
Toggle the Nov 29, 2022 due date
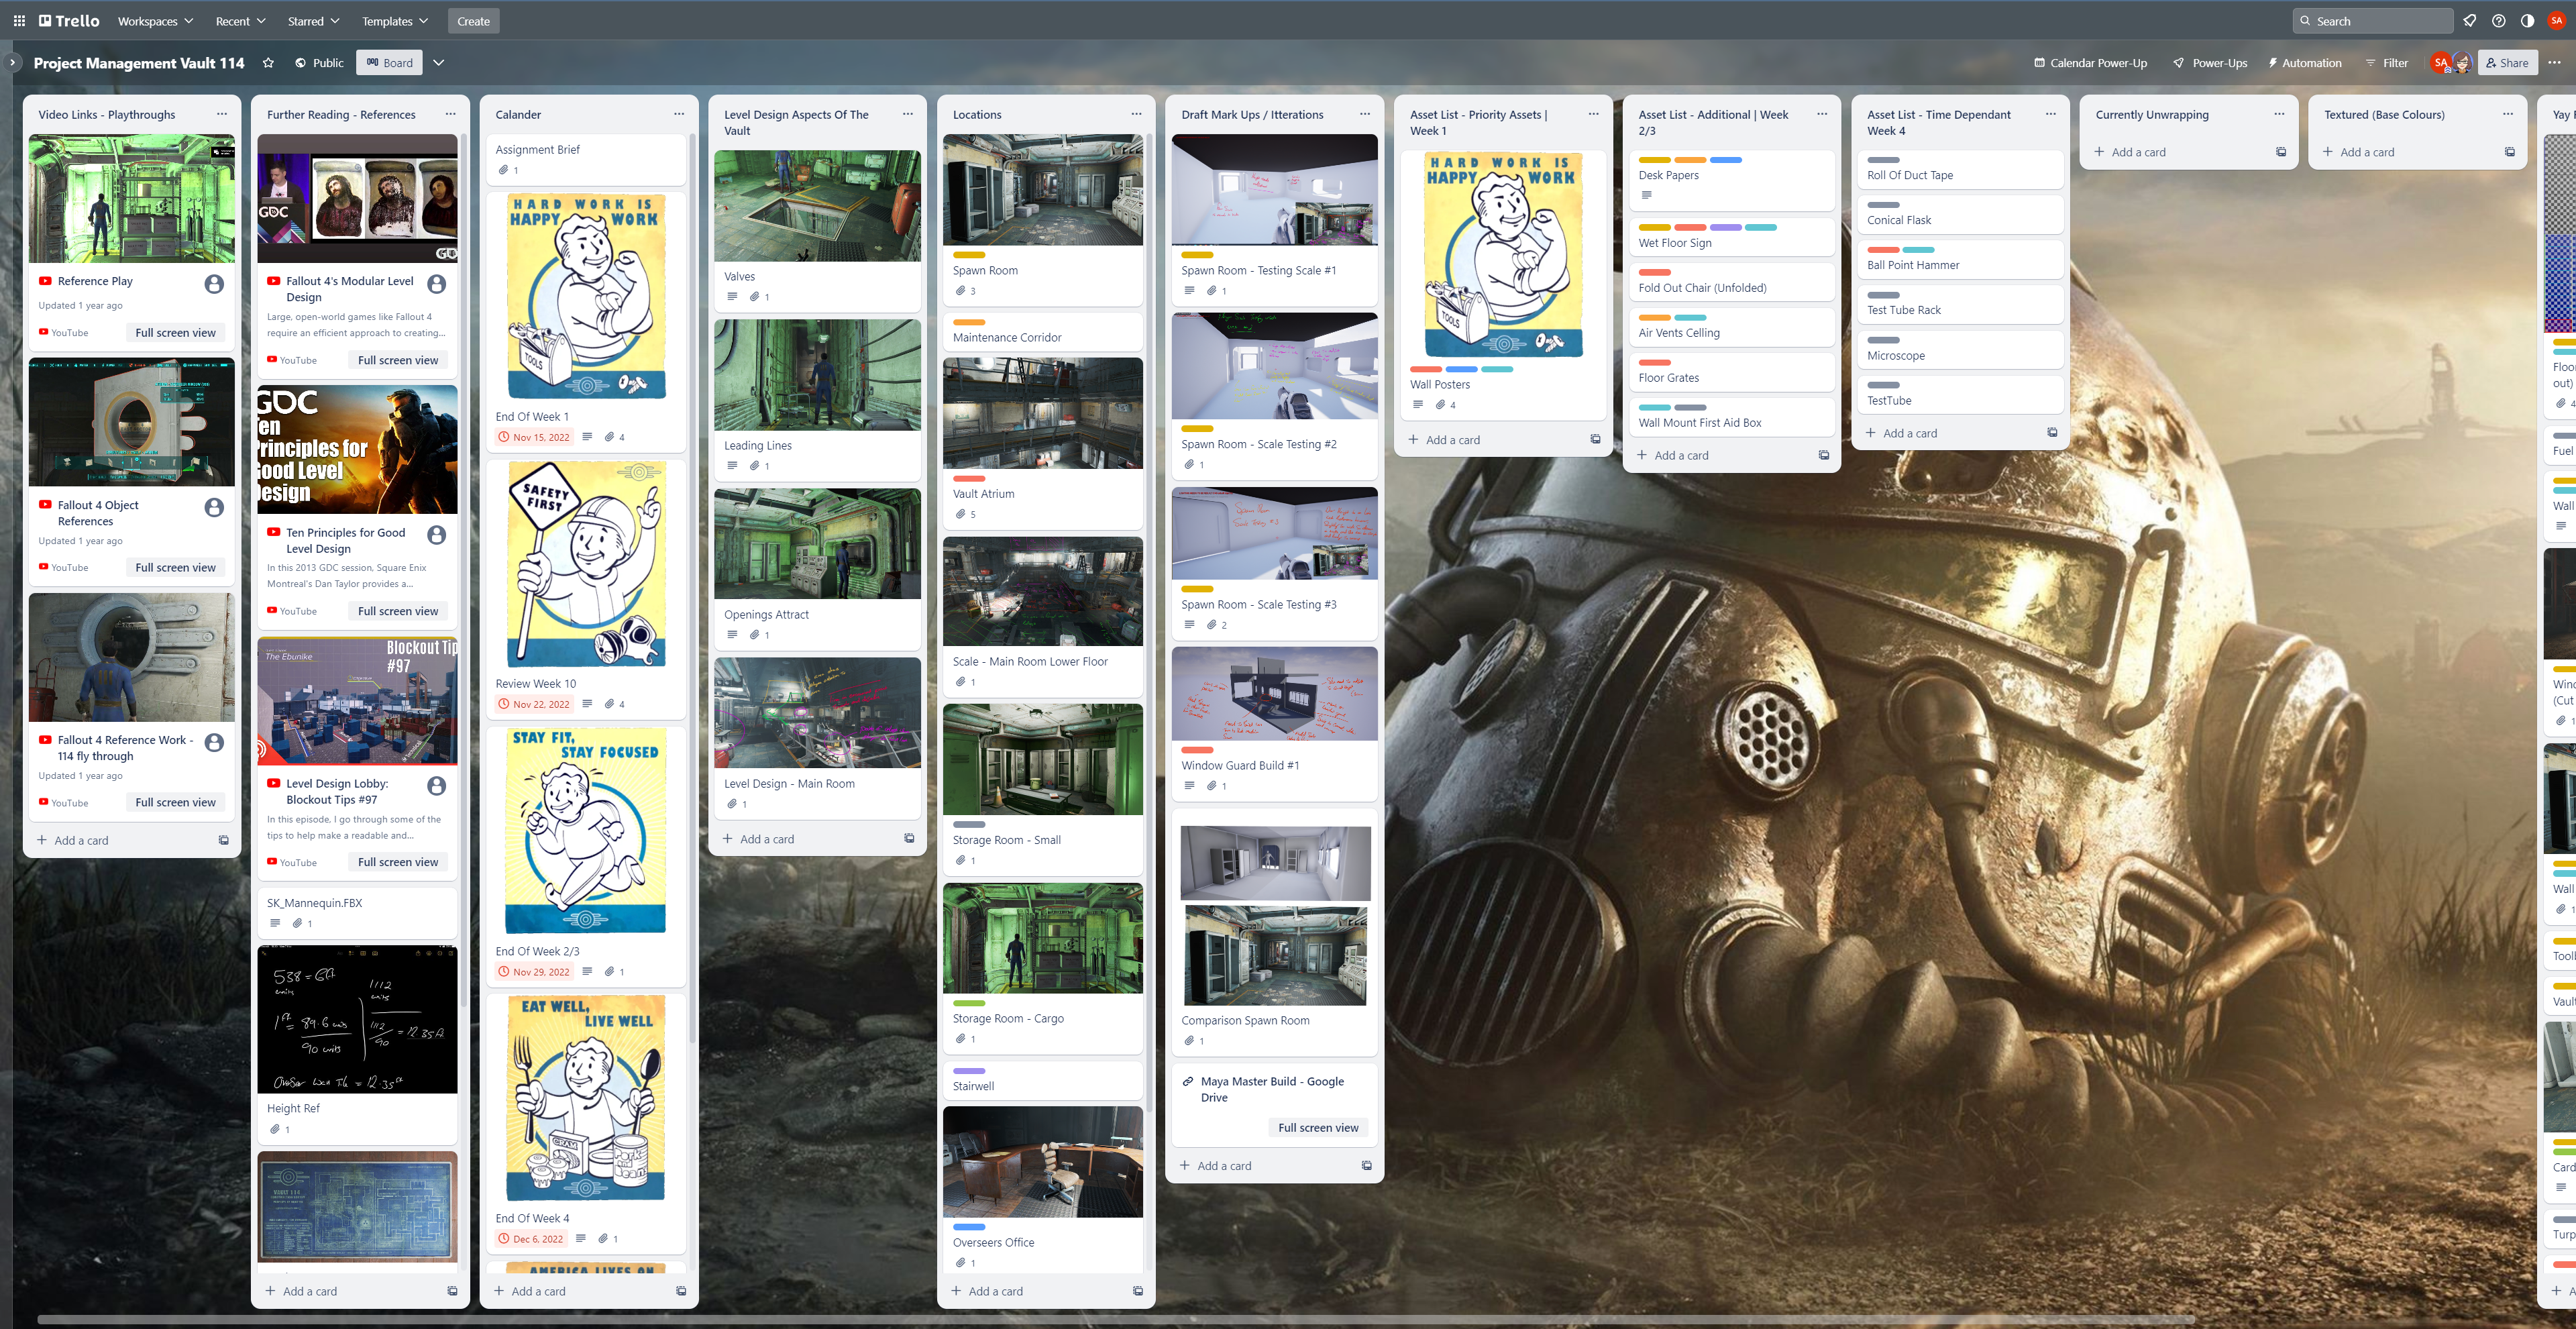(534, 972)
